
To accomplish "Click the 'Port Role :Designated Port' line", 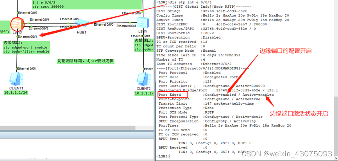I will pos(199,77).
